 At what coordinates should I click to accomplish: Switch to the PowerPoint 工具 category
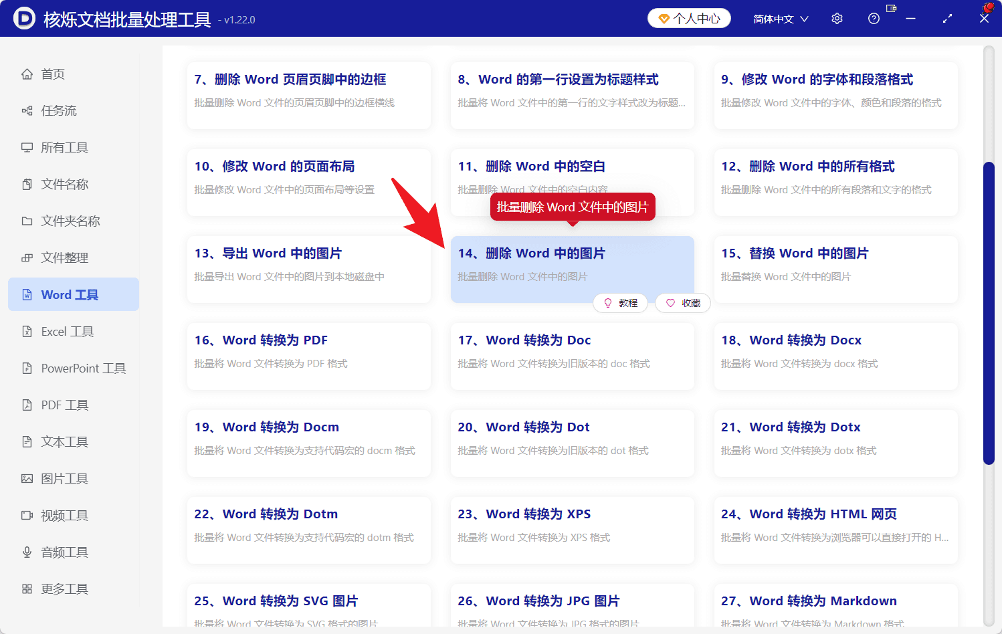74,368
